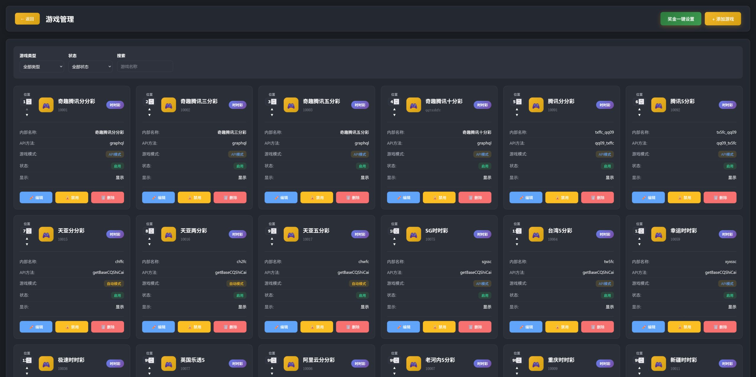Screen dimensions: 756x377
Task: Delete the SG时时彩 game
Action: point(475,327)
